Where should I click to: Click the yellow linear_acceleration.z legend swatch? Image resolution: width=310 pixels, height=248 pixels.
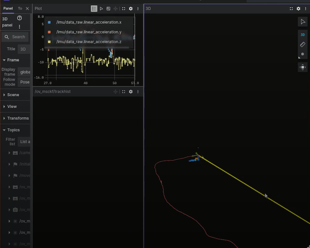tap(49, 42)
